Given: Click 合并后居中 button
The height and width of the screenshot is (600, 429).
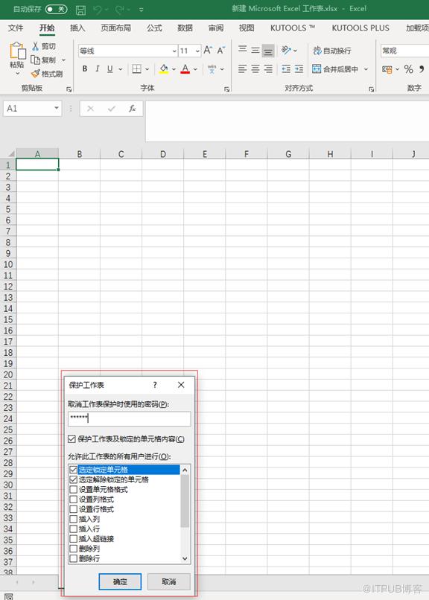Looking at the screenshot, I should click(336, 69).
